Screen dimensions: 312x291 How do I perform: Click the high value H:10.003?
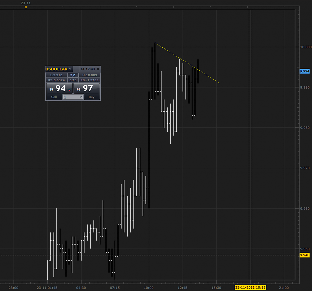(x=90, y=75)
